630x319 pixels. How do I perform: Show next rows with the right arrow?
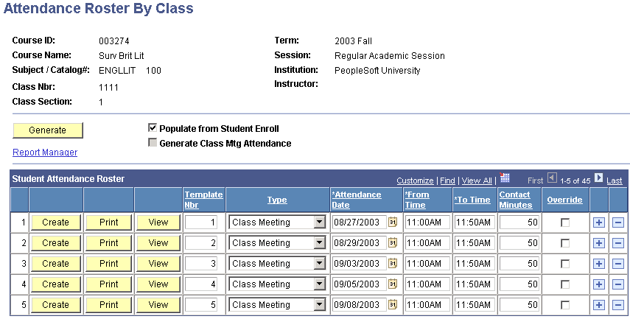pyautogui.click(x=598, y=178)
